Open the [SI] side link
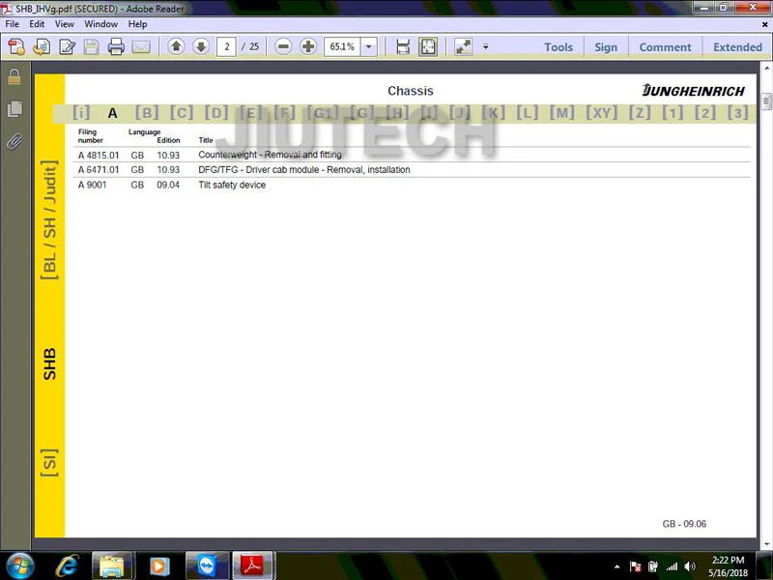The height and width of the screenshot is (580, 773). pos(49,463)
